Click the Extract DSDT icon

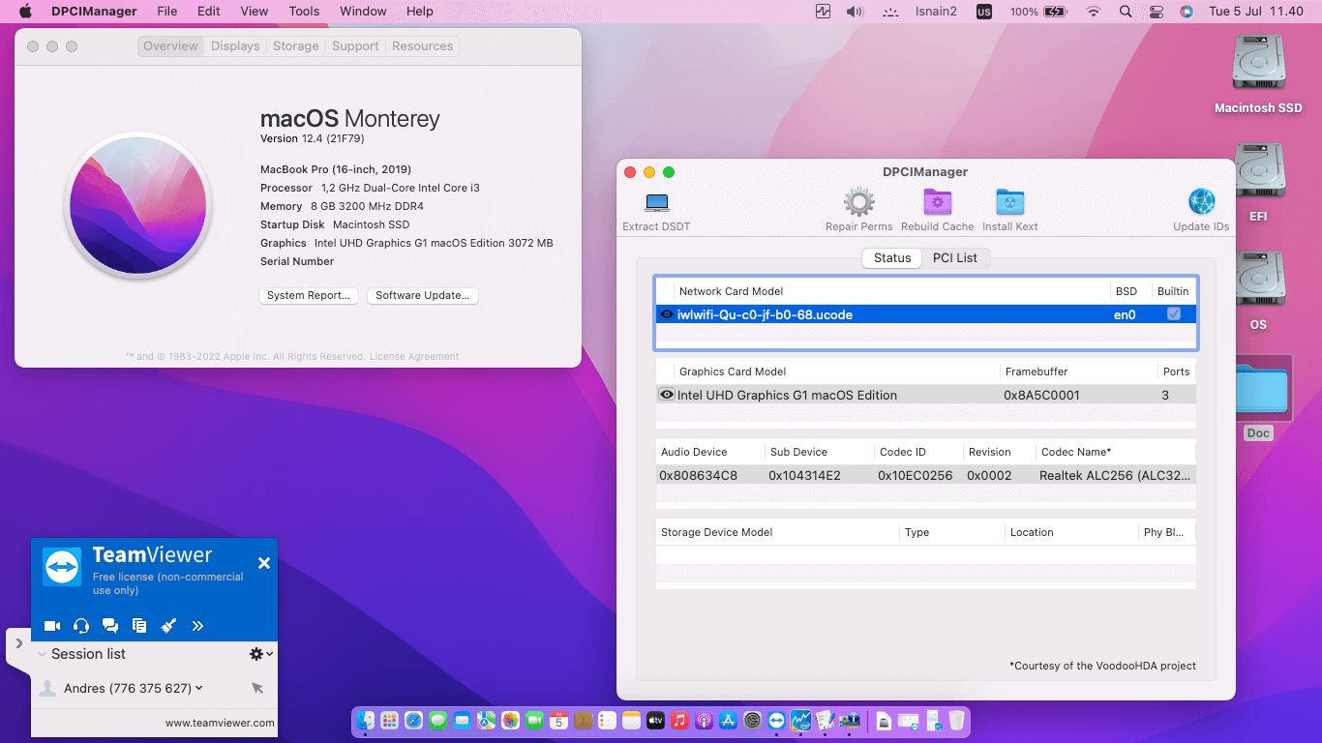point(656,204)
